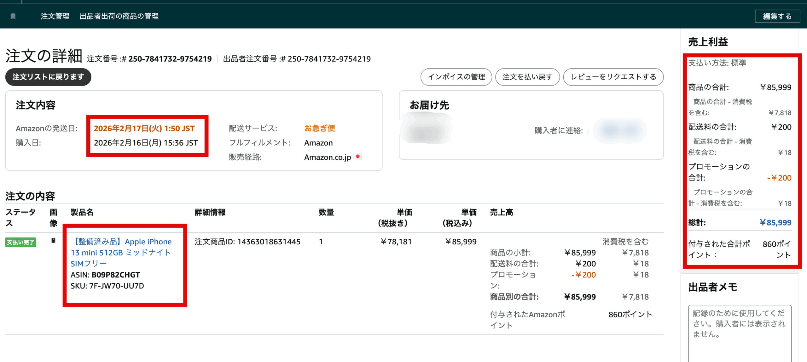Image resolution: width=807 pixels, height=362 pixels.
Task: Click レビューをリクエストする button
Action: (613, 77)
